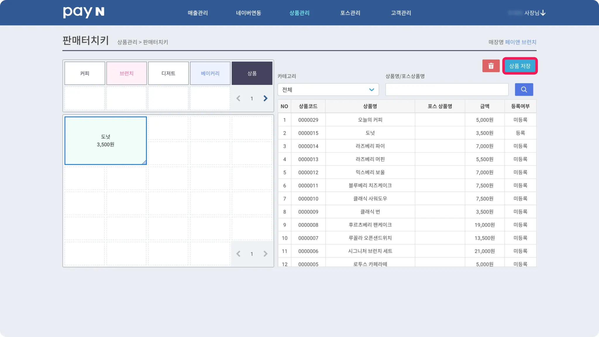Viewport: 599px width, 337px height.
Task: Select the 베이커리 category tab
Action: (x=210, y=73)
